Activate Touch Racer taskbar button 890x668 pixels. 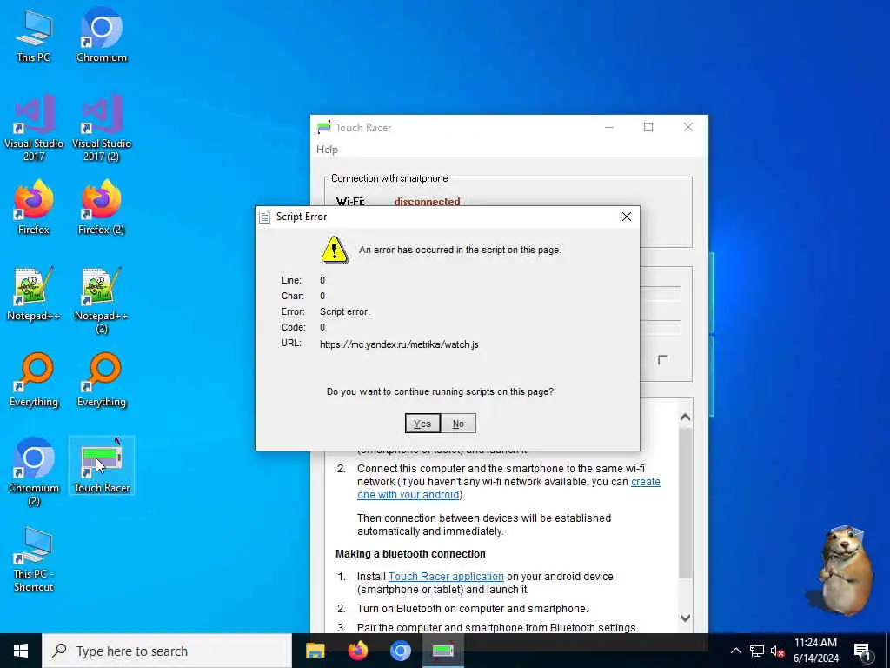(443, 651)
